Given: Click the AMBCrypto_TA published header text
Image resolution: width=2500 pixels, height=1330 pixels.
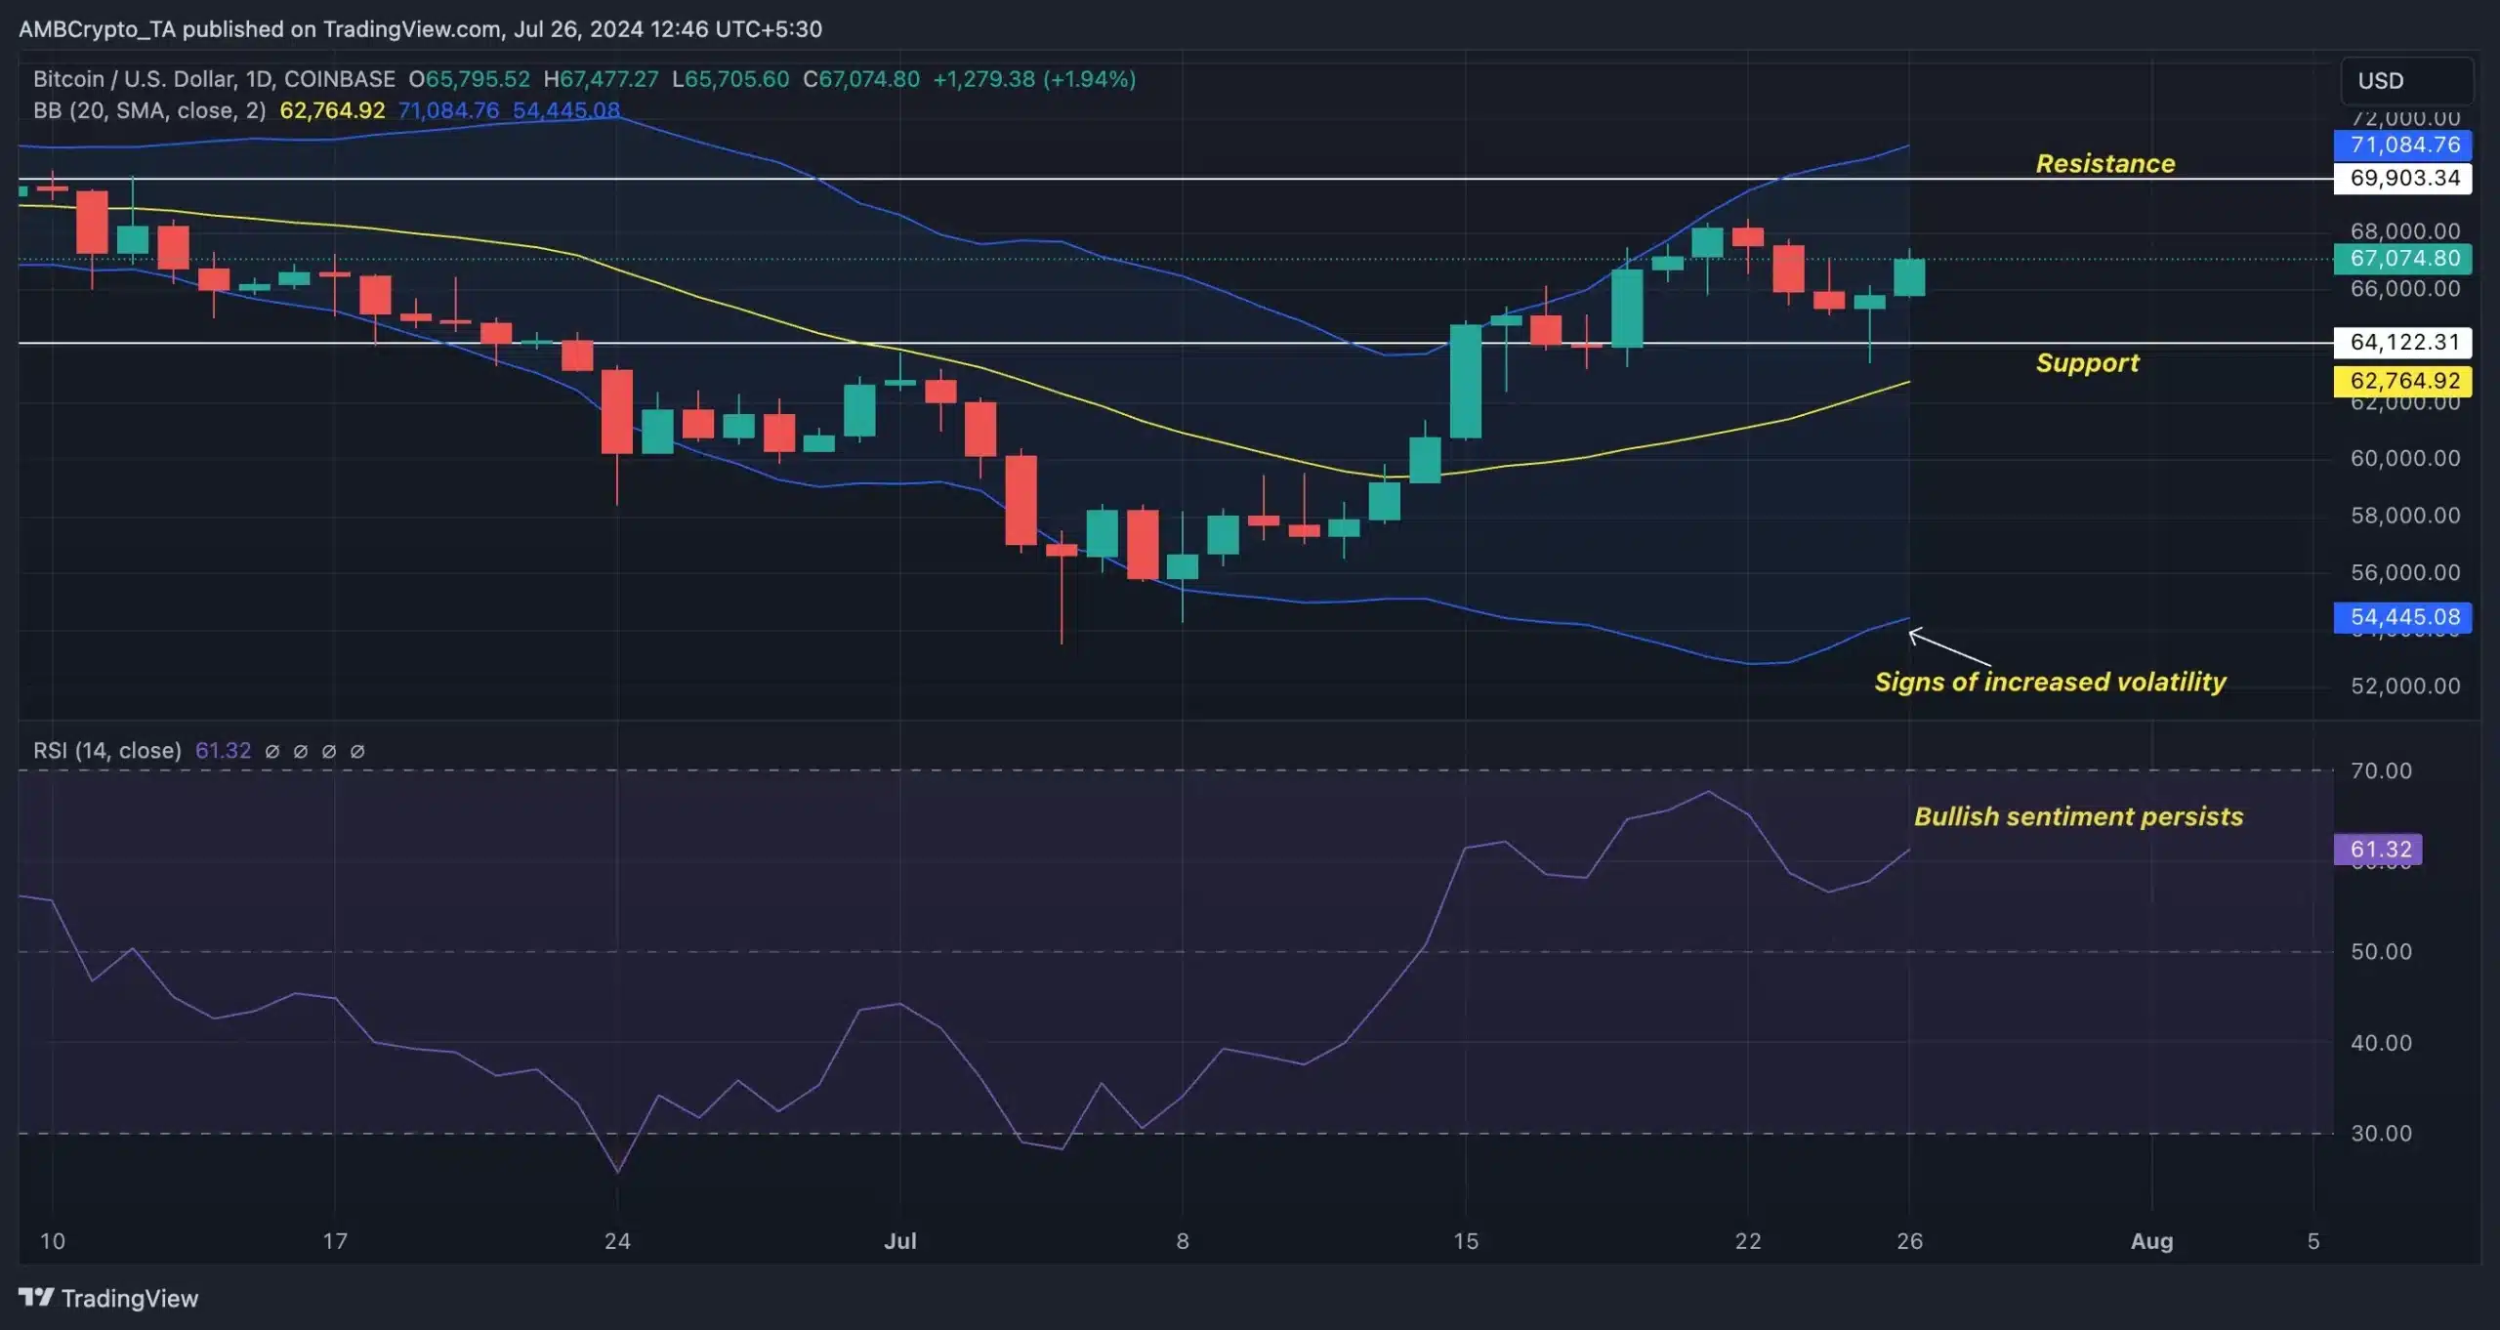Looking at the screenshot, I should coord(420,29).
